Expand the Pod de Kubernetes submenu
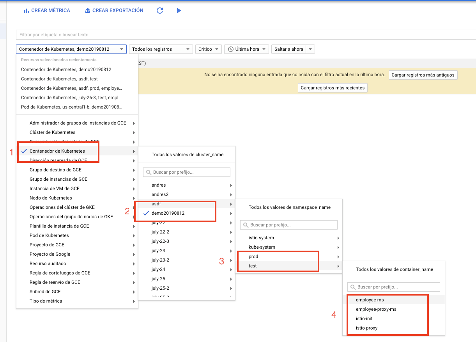476x342 pixels. 49,235
